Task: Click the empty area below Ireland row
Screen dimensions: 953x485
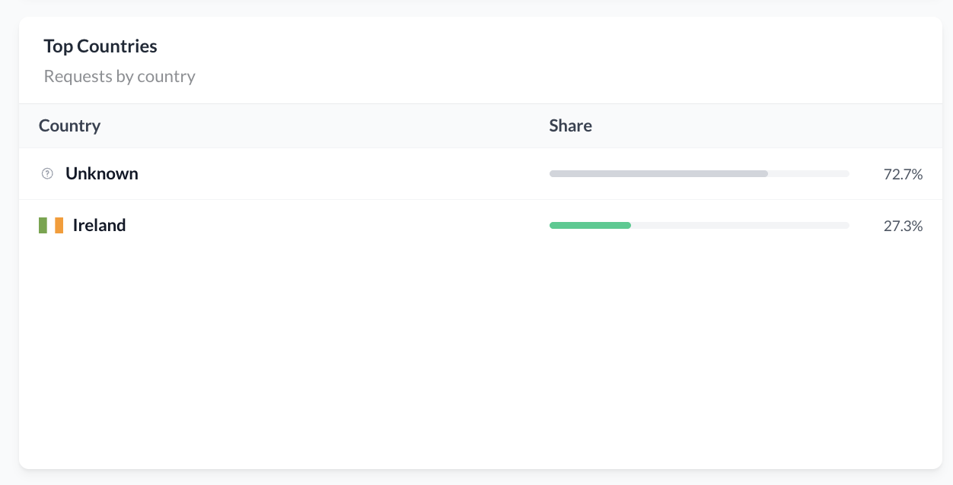Action: 480,357
